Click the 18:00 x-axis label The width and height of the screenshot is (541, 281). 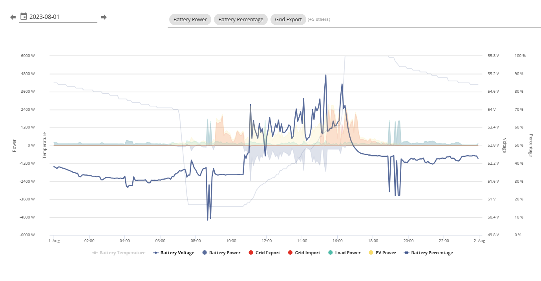(373, 241)
